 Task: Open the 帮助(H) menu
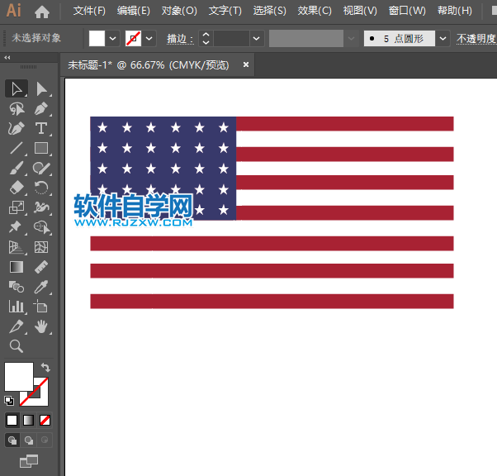coord(455,11)
